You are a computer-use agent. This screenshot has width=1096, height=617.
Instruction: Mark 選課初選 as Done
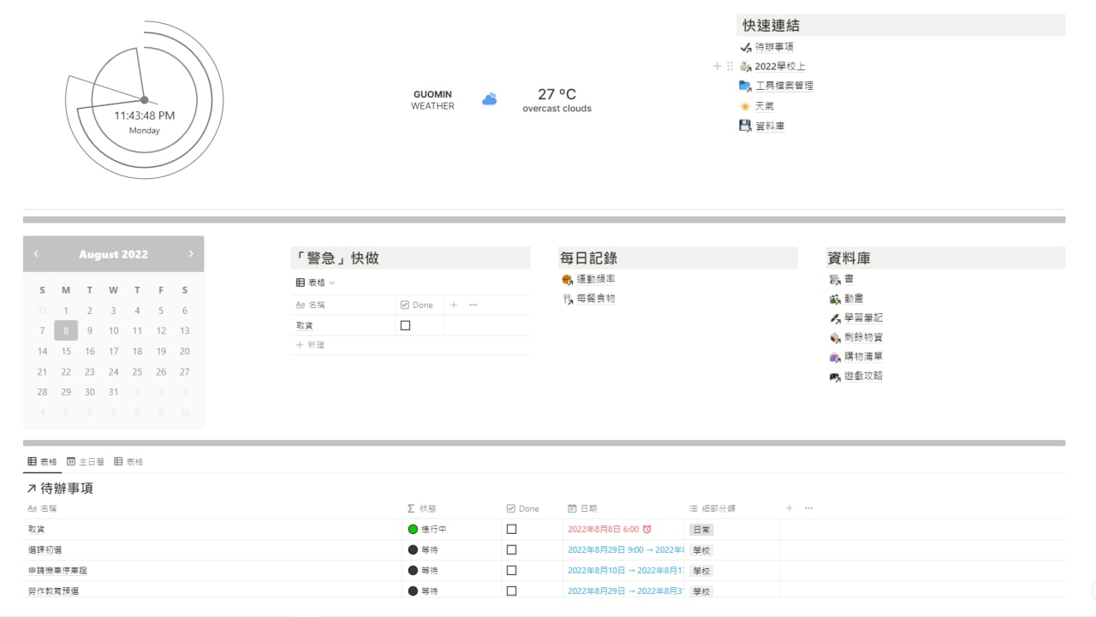pos(512,549)
